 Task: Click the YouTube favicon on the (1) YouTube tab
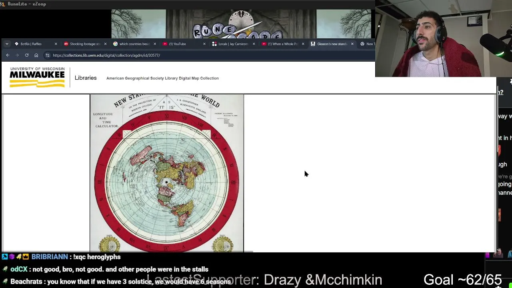pyautogui.click(x=165, y=44)
